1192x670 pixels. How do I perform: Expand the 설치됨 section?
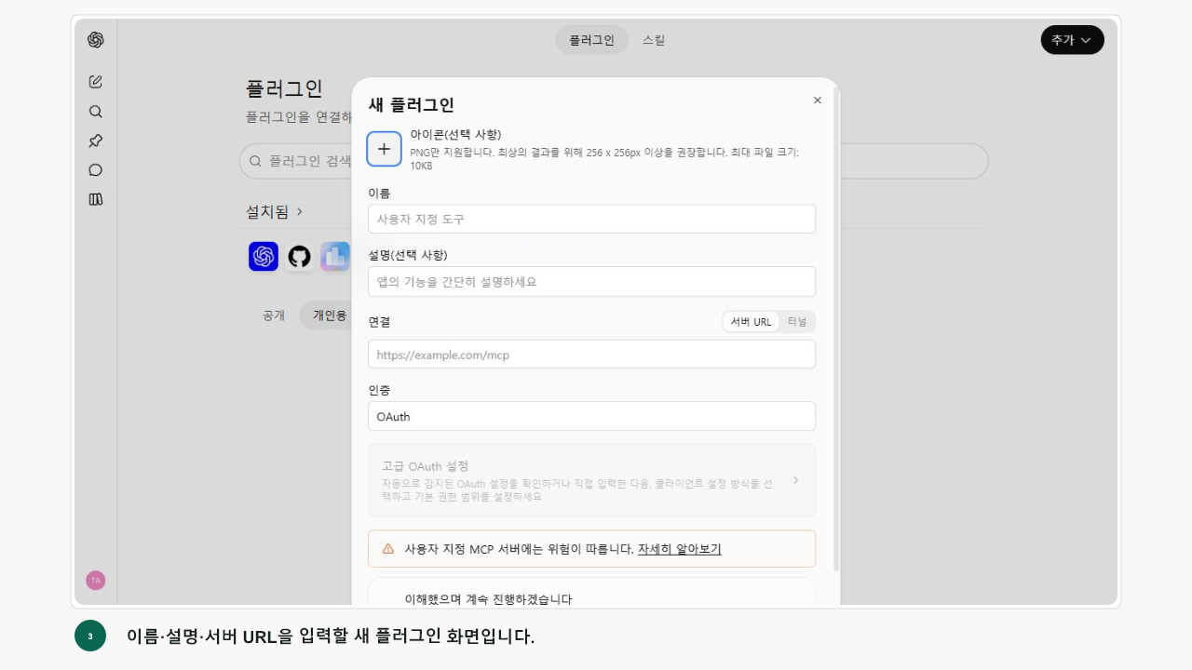click(x=275, y=212)
